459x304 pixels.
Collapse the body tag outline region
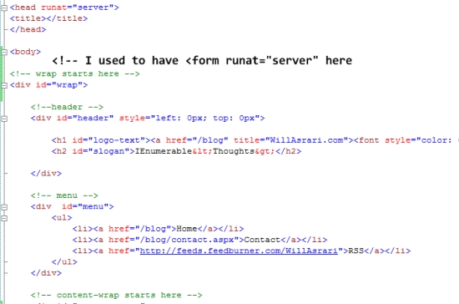point(4,52)
